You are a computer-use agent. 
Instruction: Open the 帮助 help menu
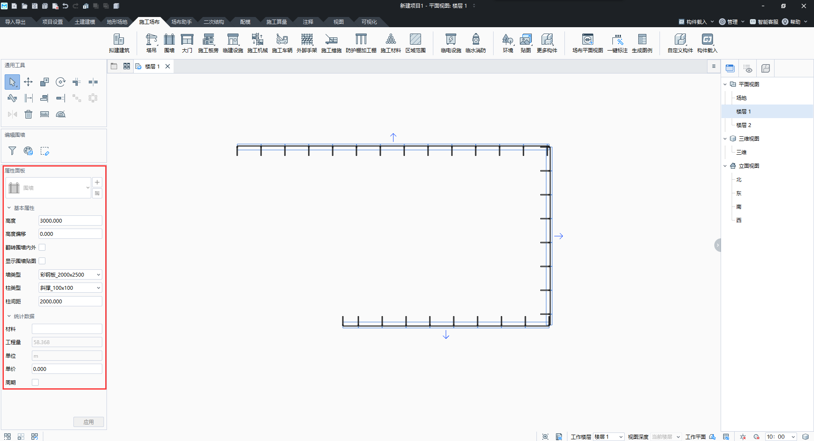tap(794, 22)
